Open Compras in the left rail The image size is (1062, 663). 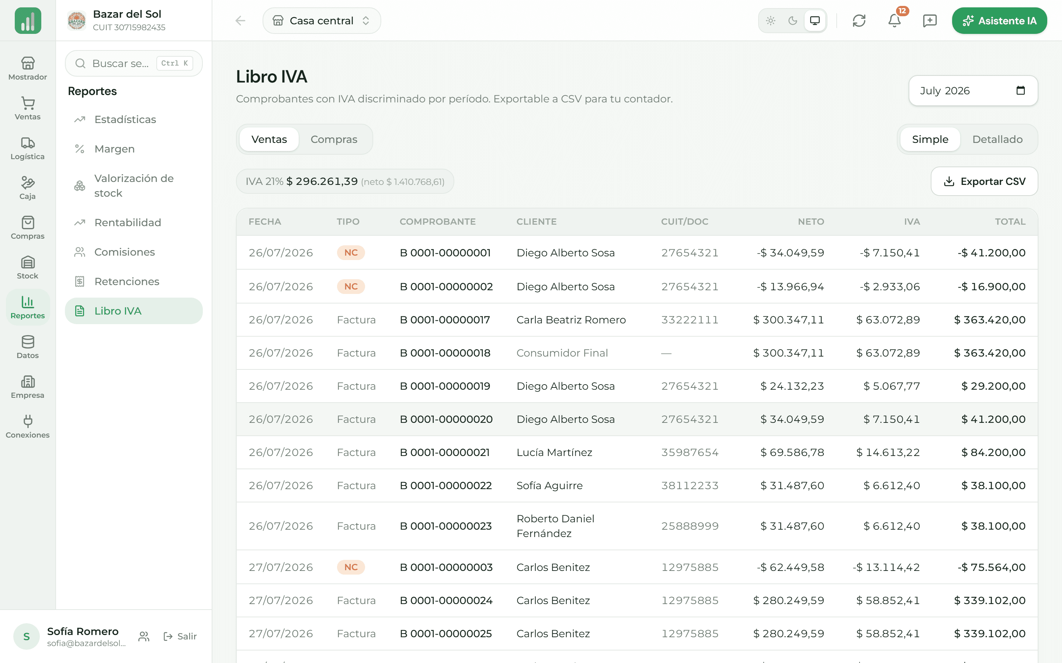(28, 228)
